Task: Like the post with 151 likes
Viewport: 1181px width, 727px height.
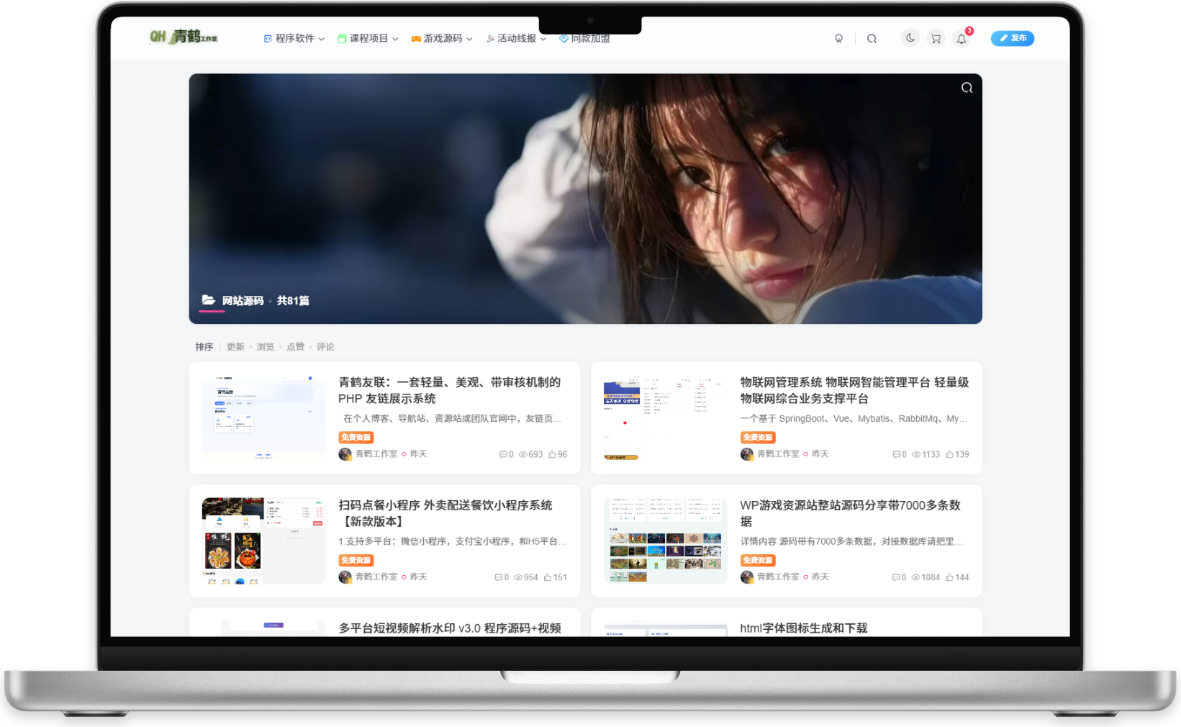Action: coord(548,578)
